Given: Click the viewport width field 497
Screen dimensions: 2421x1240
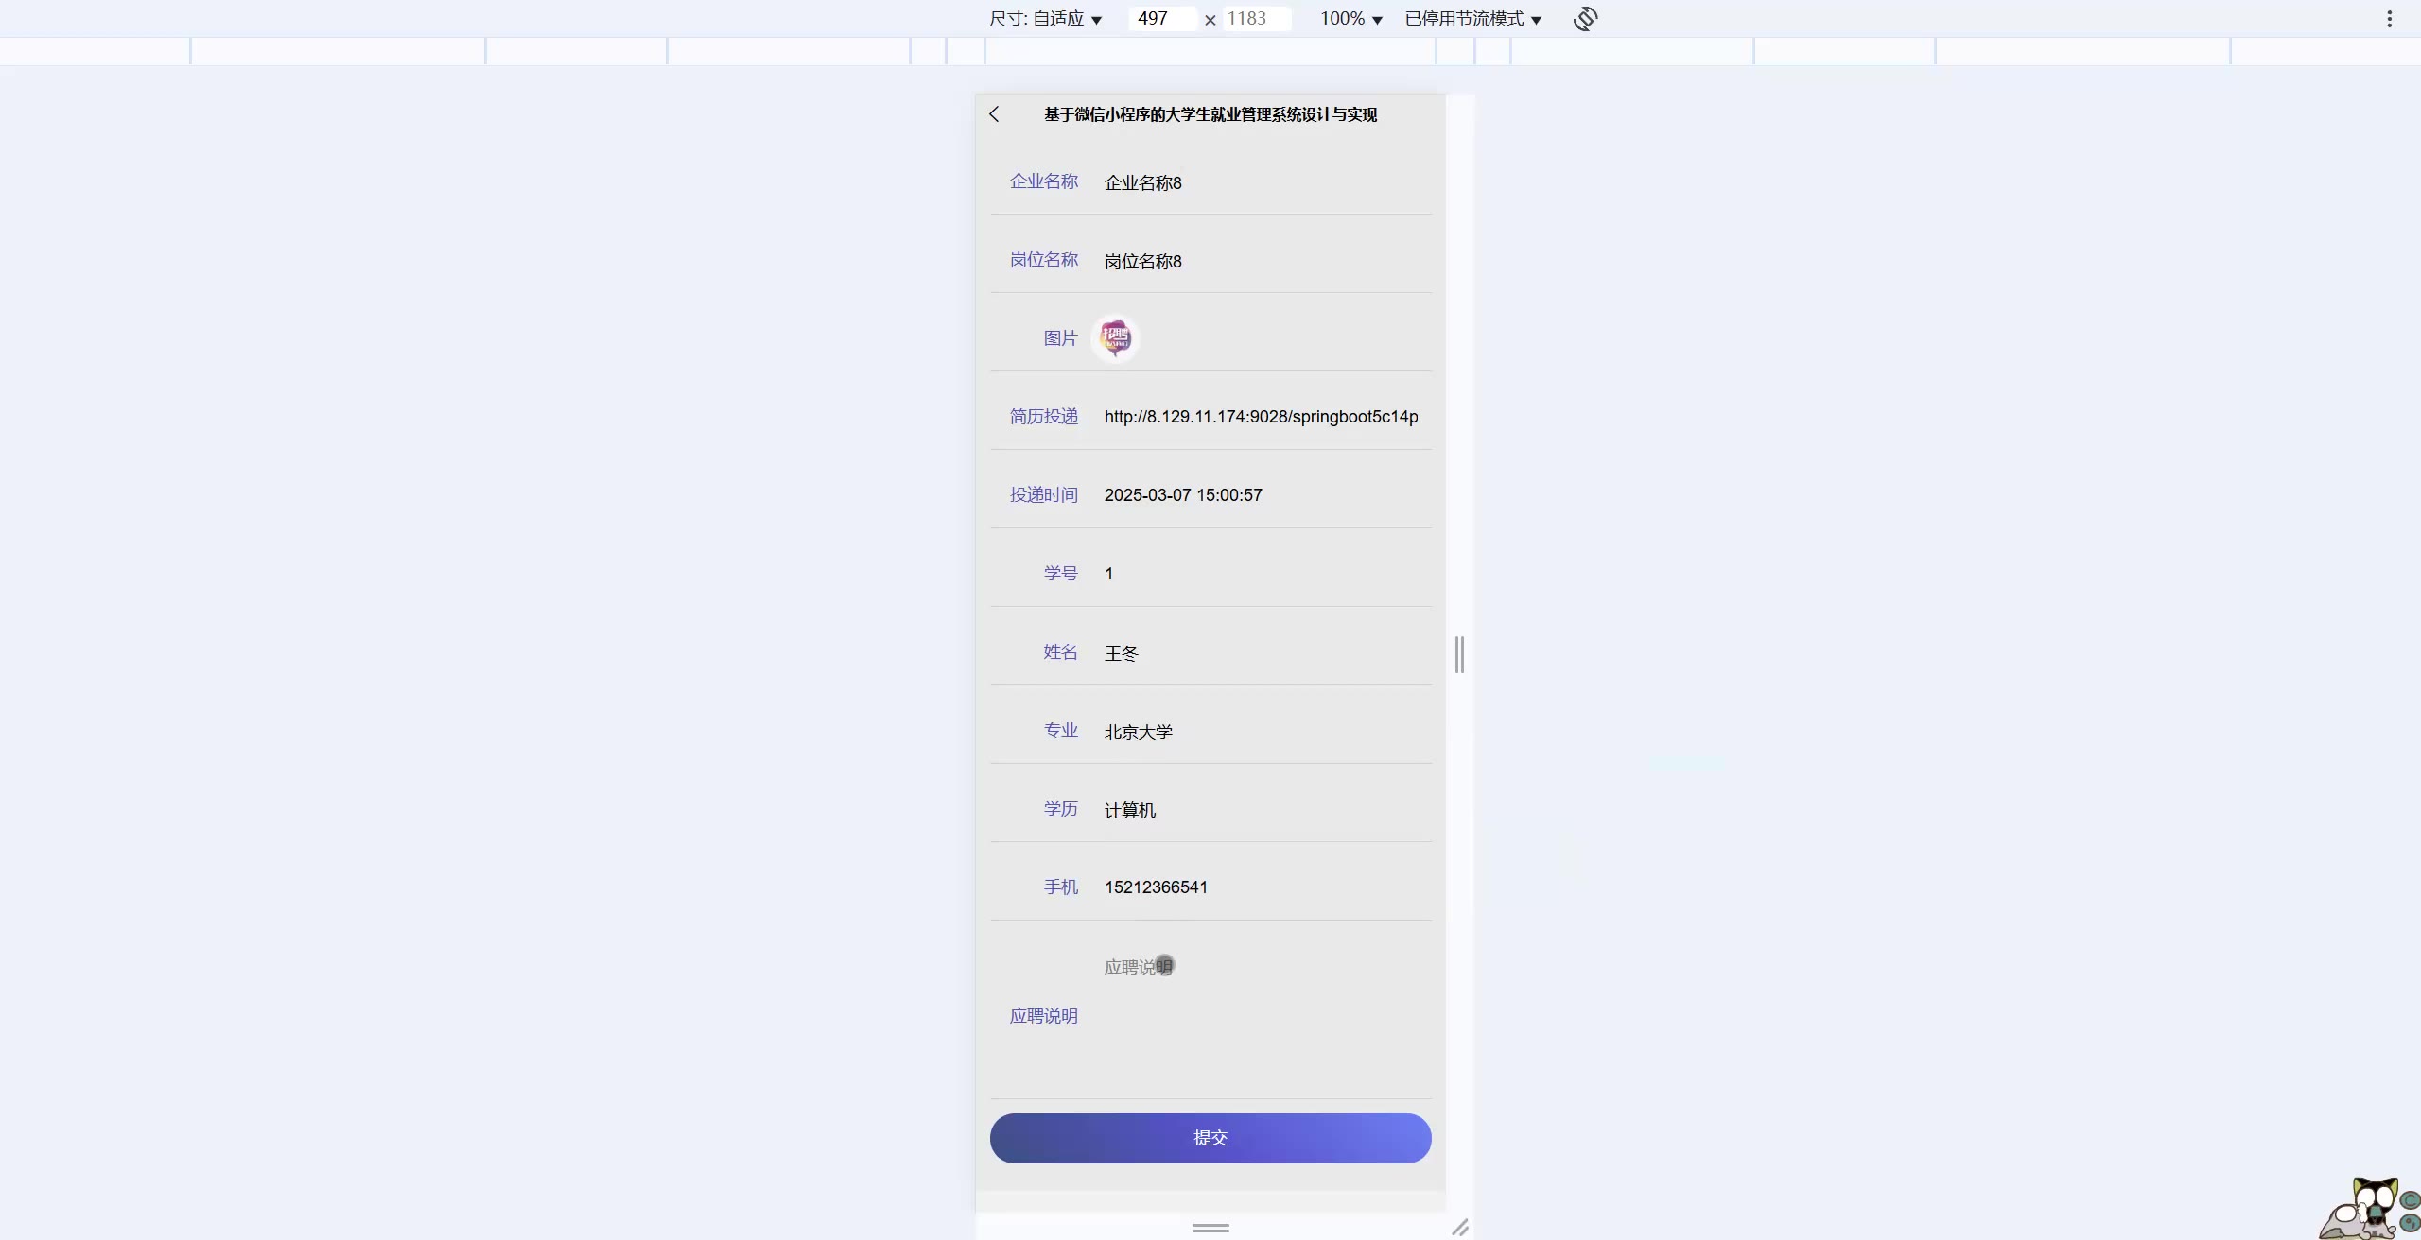Looking at the screenshot, I should click(x=1161, y=19).
